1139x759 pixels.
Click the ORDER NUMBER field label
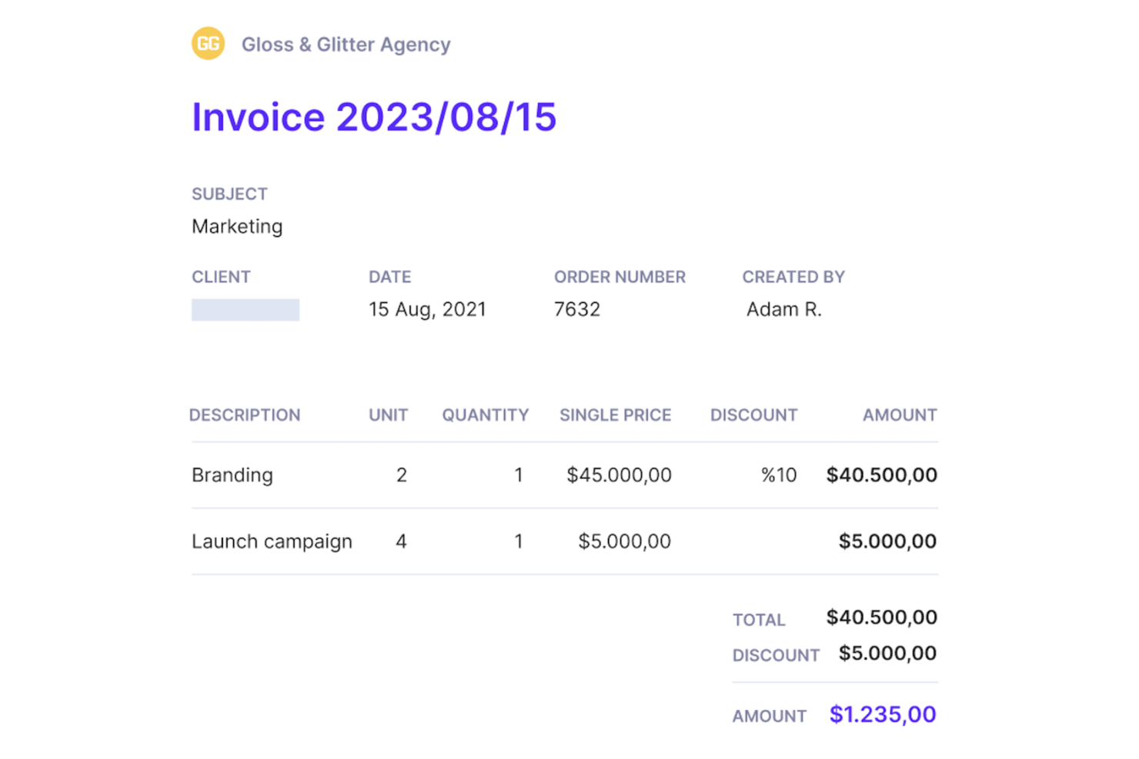tap(620, 277)
